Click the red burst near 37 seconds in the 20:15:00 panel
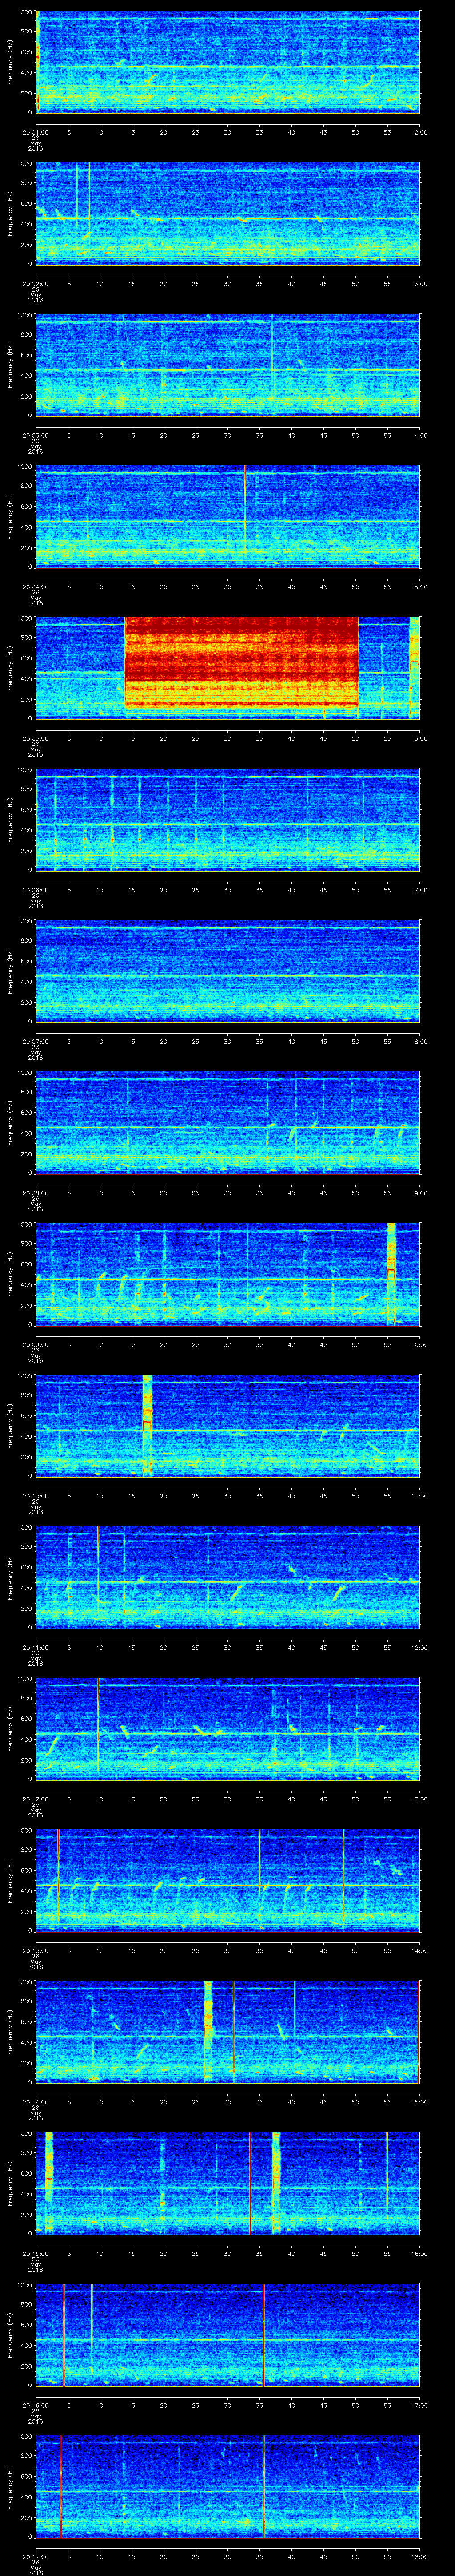The height and width of the screenshot is (2576, 455). 276,2183
